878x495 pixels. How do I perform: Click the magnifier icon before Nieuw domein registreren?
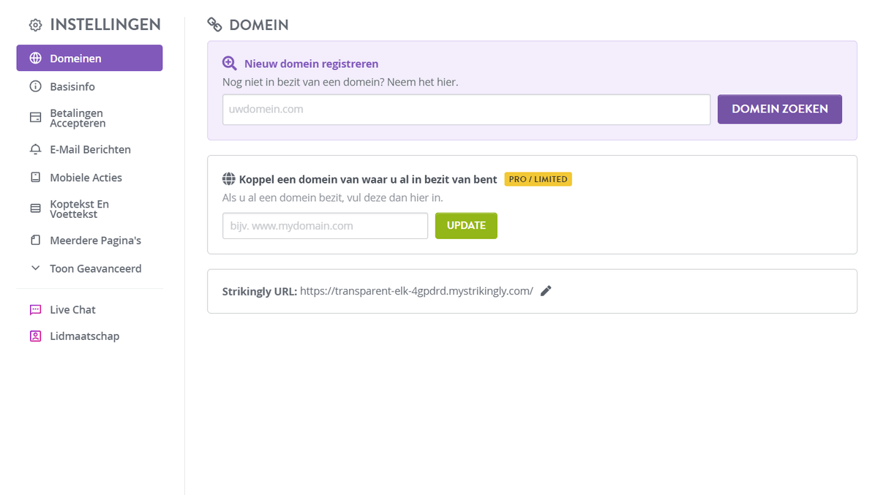click(230, 63)
